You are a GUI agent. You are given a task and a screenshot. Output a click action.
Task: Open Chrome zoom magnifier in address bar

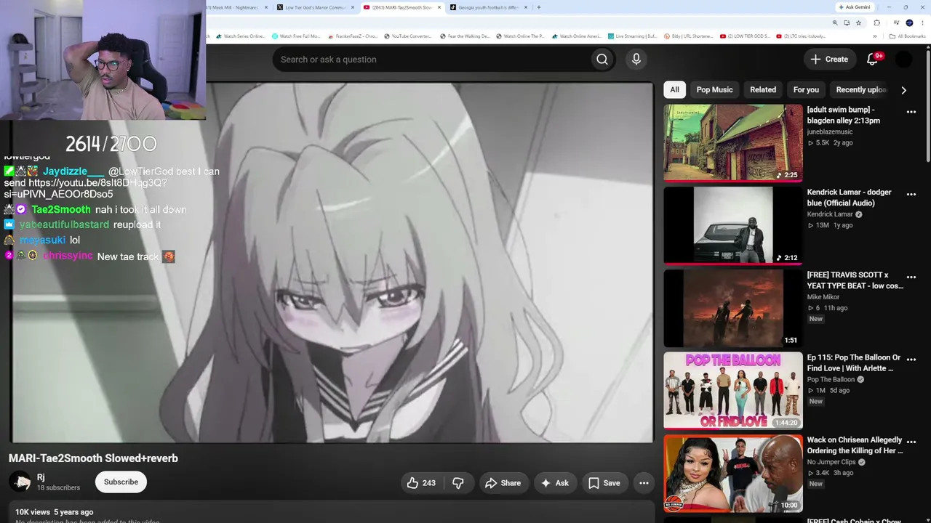pyautogui.click(x=835, y=23)
